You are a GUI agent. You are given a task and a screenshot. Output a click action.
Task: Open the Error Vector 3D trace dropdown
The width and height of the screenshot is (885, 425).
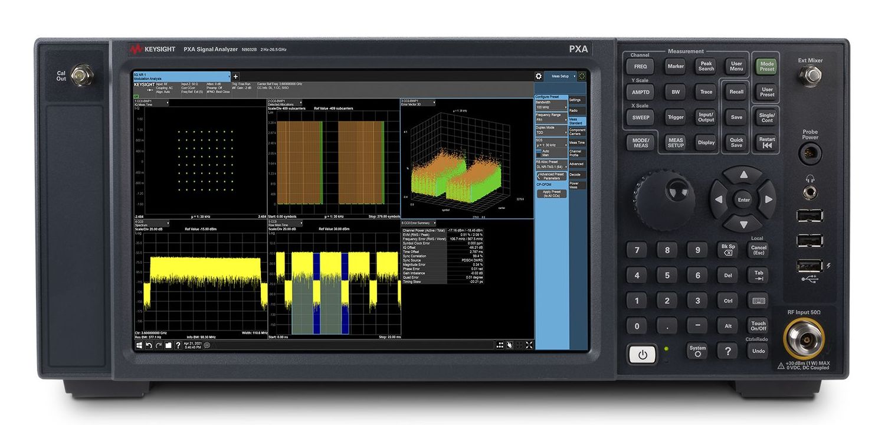coord(418,103)
